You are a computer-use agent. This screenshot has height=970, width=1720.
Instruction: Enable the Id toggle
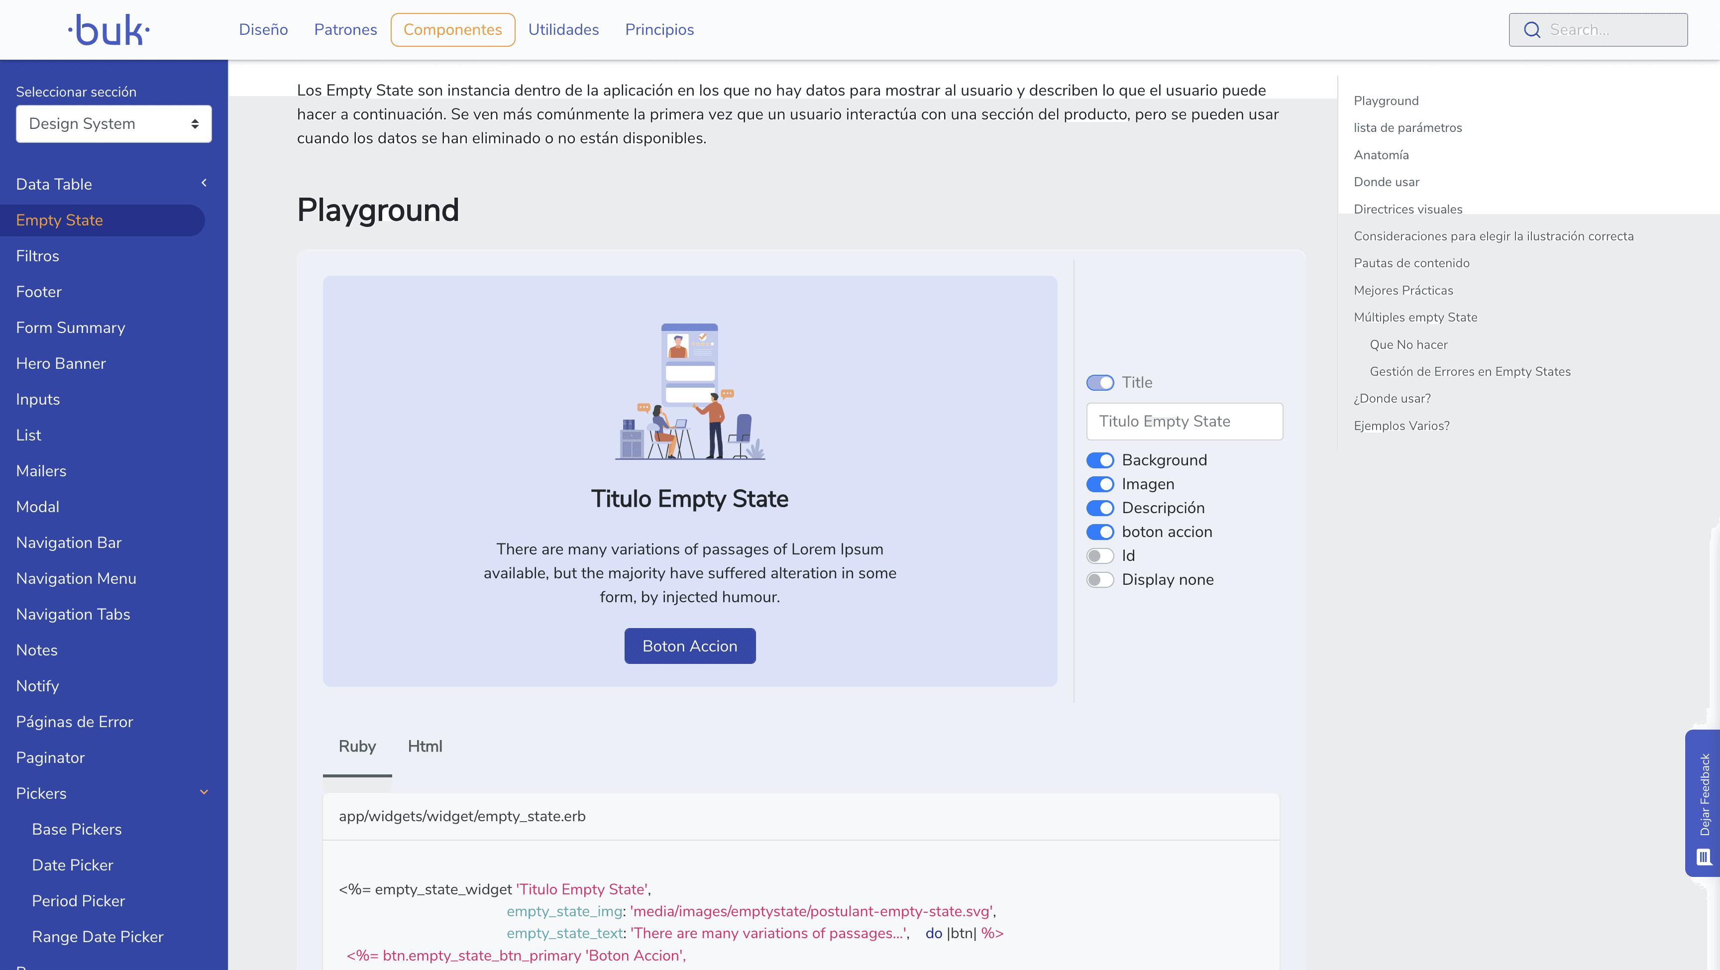(1100, 555)
